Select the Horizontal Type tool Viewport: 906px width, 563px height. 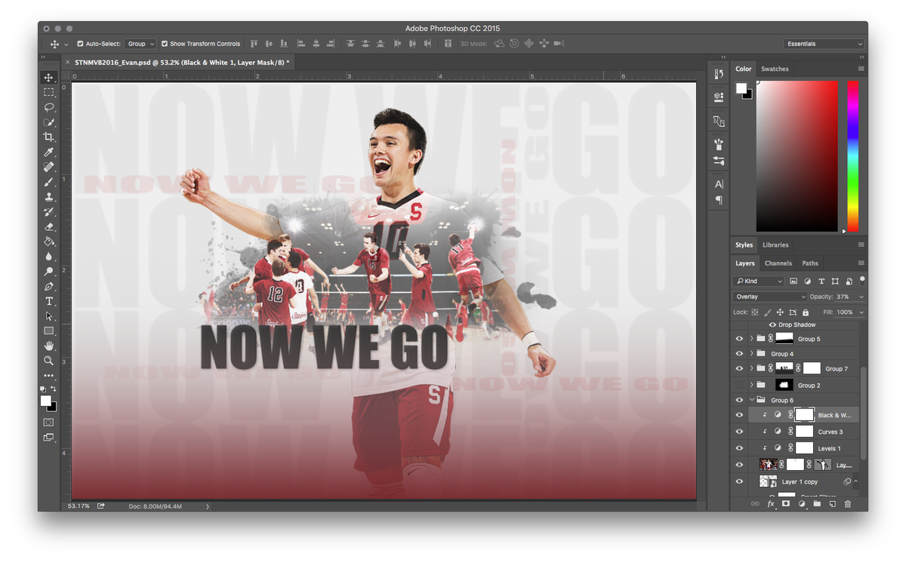[48, 301]
